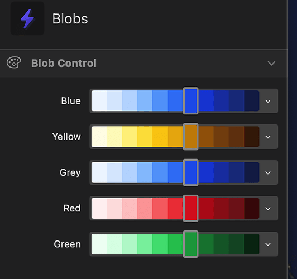Choose the darkest maroon swatch in the Red row

[252, 208]
